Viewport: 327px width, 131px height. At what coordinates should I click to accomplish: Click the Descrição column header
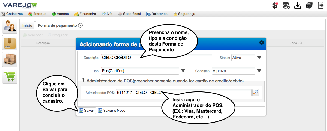pos(43,43)
